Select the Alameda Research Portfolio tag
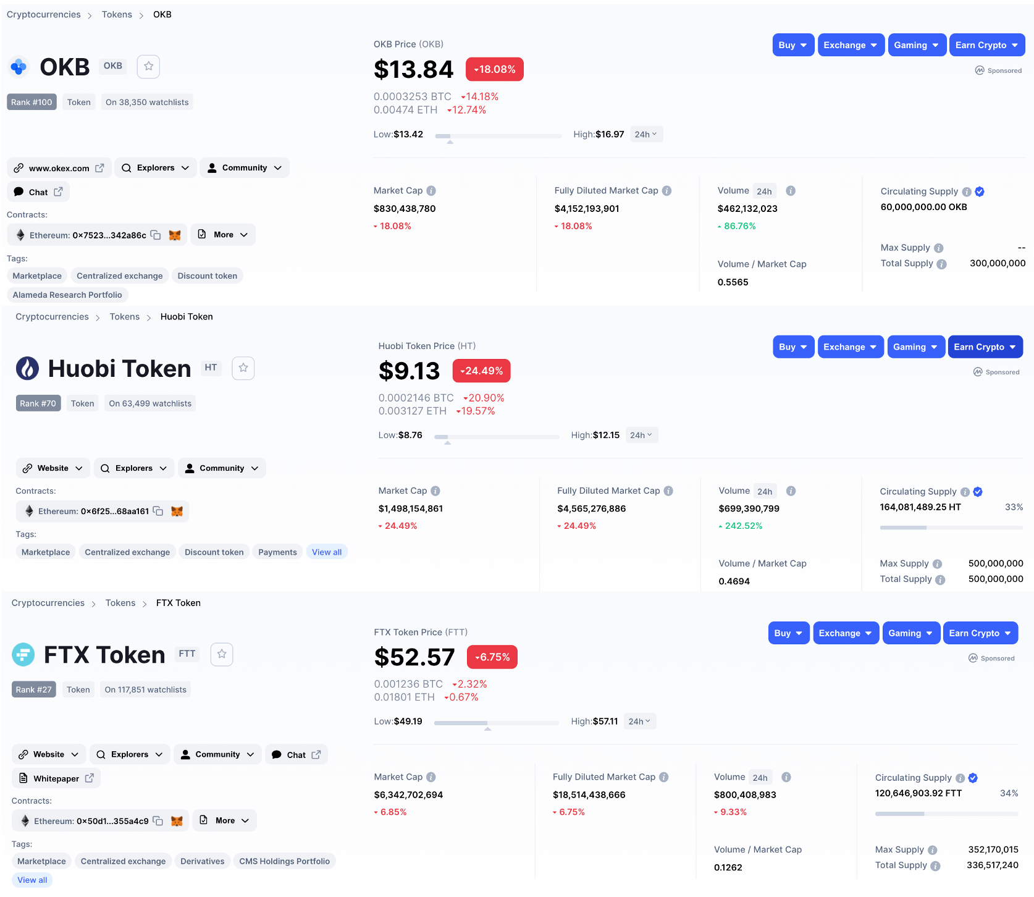The height and width of the screenshot is (897, 1034). (67, 295)
